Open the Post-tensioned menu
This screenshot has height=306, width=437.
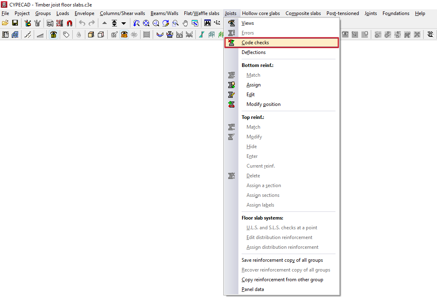[342, 13]
